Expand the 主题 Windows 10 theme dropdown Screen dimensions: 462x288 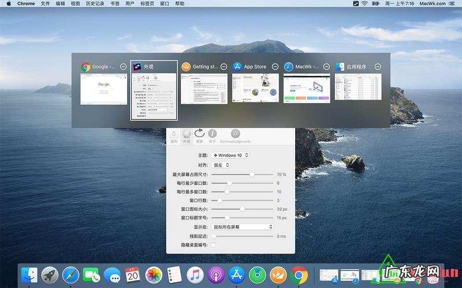click(230, 155)
